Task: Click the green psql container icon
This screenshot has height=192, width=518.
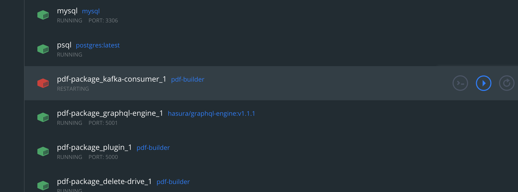Action: click(x=43, y=49)
